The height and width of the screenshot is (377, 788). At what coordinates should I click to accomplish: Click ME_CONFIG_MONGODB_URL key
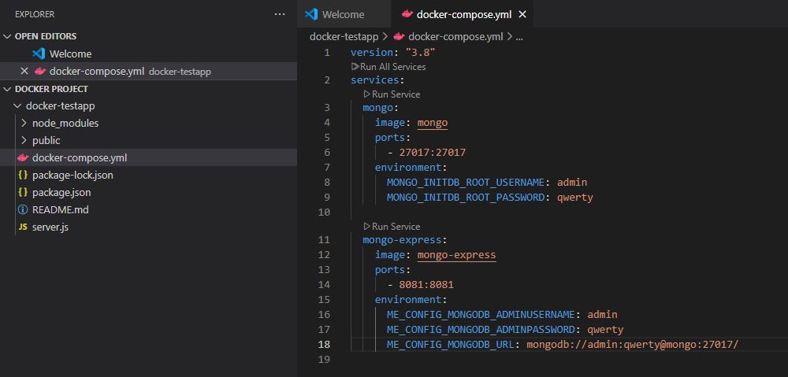coord(450,345)
